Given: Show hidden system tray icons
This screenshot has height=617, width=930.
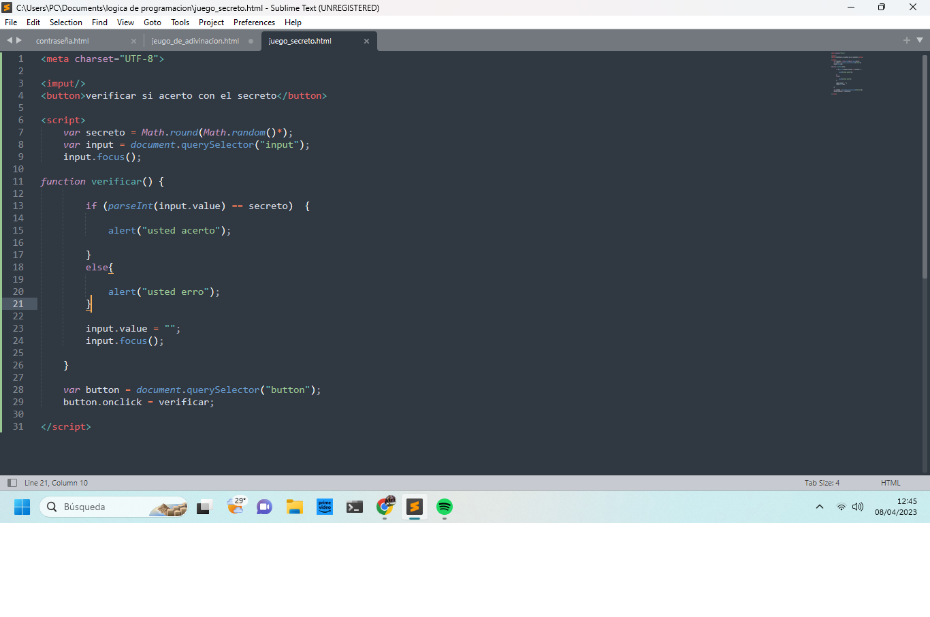Looking at the screenshot, I should pos(820,507).
